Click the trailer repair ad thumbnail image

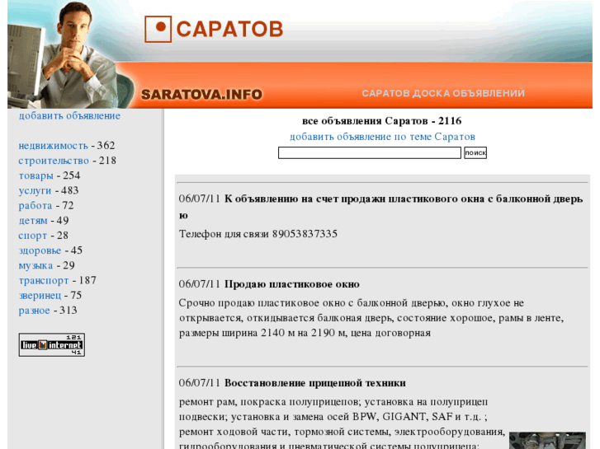(547, 441)
